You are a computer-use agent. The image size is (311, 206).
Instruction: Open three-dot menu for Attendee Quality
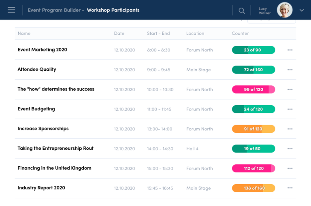click(290, 70)
